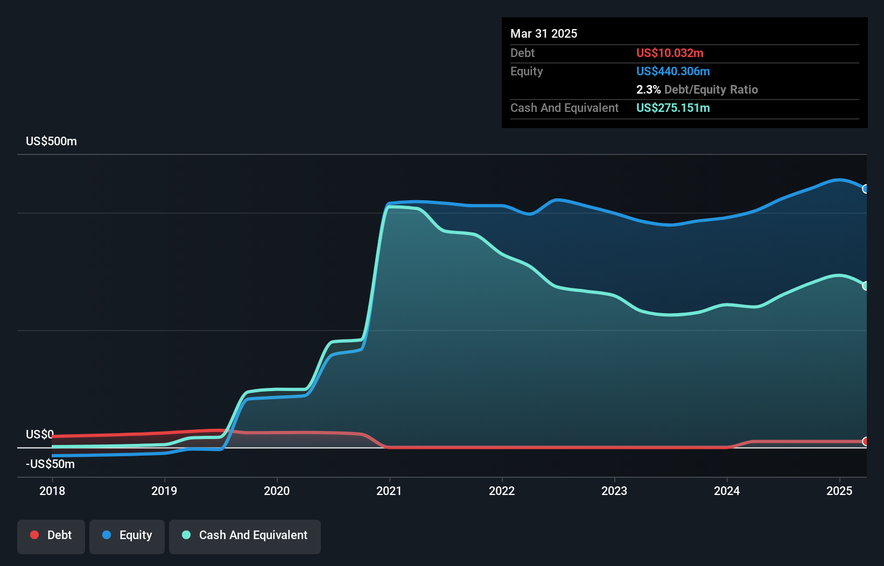The image size is (884, 566).
Task: Click the US$440.306m Equity value link
Action: click(673, 71)
